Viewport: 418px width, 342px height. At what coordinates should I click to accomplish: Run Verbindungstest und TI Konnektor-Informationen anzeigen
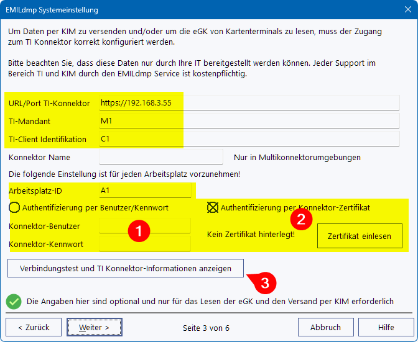point(126,269)
